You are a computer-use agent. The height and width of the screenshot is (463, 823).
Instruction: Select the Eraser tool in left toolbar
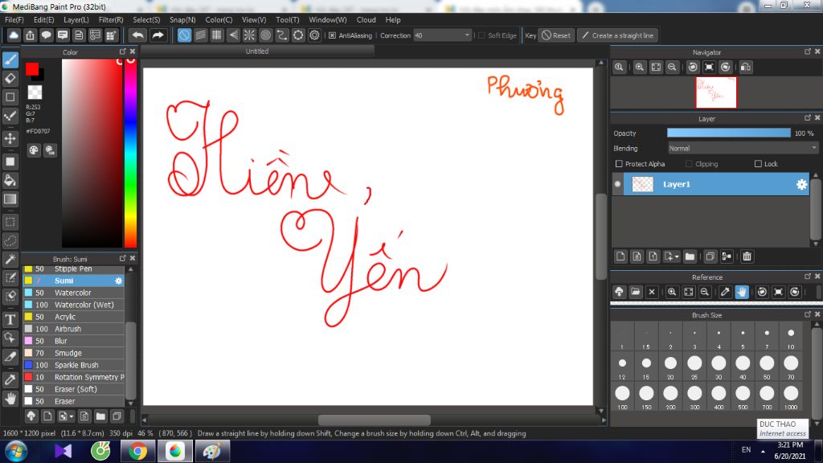coord(10,78)
